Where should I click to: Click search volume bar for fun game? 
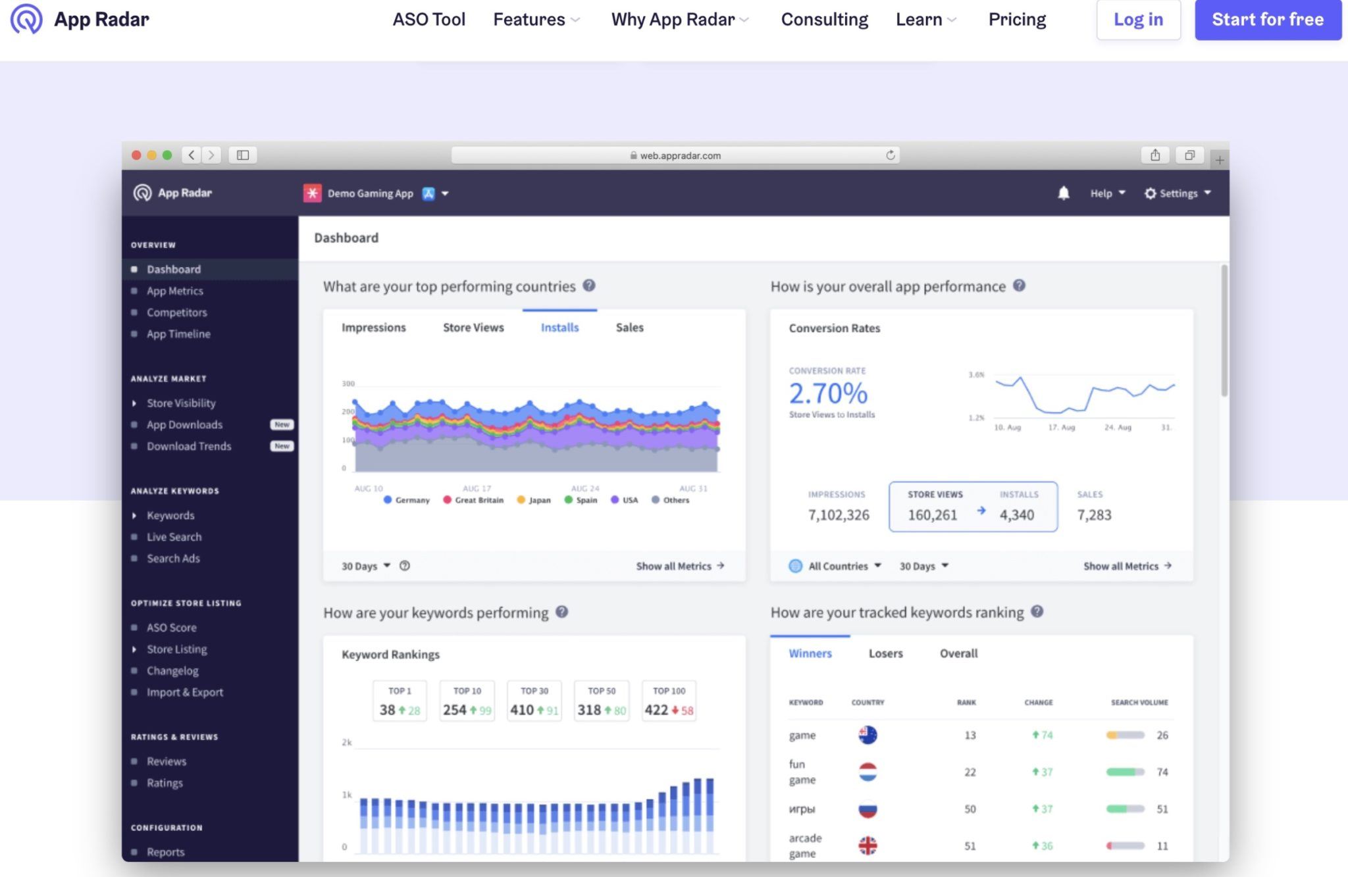pyautogui.click(x=1126, y=772)
